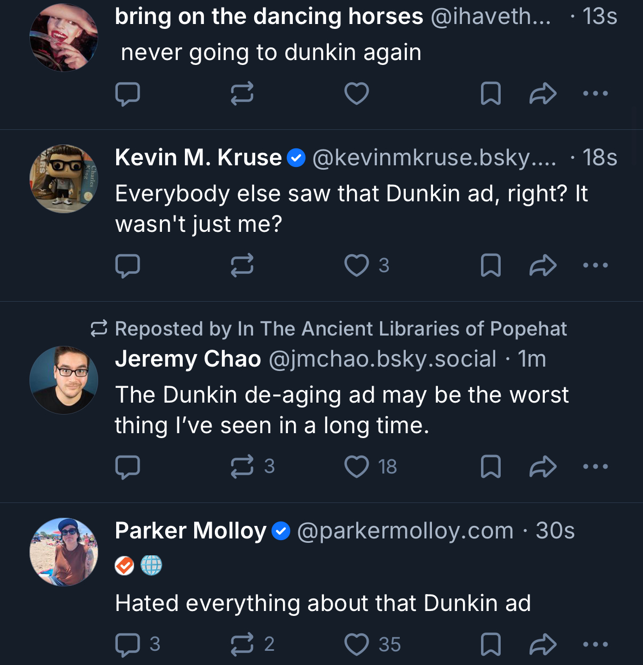Viewport: 643px width, 665px height.
Task: Share Jeremy Chao's post
Action: click(543, 467)
